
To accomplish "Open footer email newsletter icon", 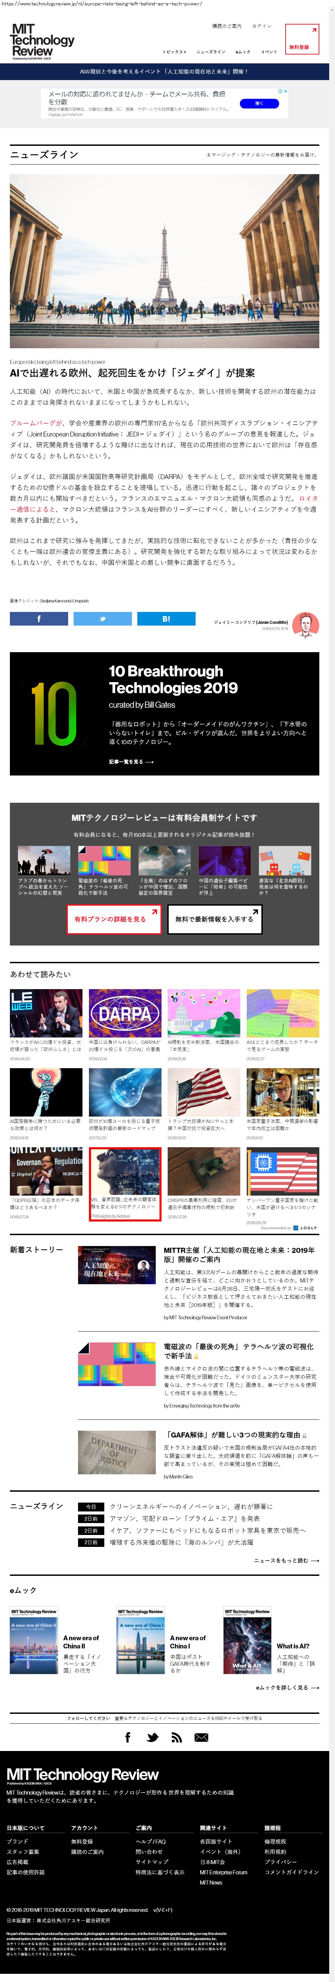I will click(201, 1737).
